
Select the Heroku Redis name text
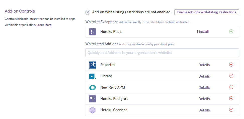[x=111, y=32]
